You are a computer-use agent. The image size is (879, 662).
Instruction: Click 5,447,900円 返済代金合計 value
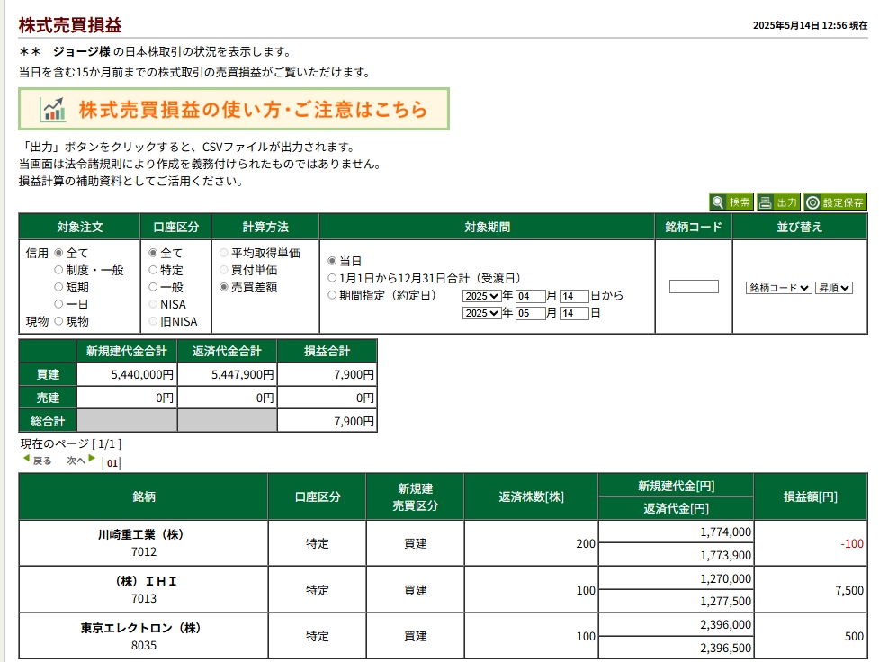click(243, 374)
